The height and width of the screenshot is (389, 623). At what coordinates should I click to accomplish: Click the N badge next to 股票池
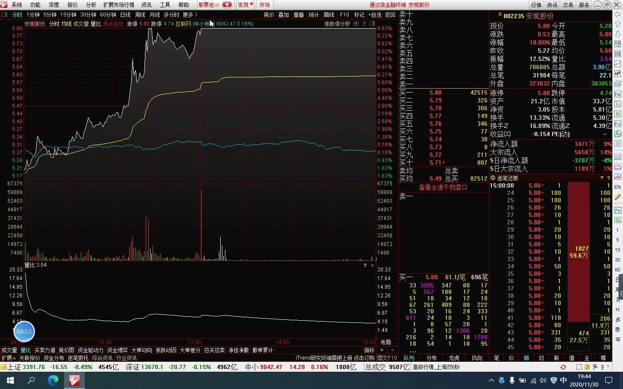[x=227, y=5]
